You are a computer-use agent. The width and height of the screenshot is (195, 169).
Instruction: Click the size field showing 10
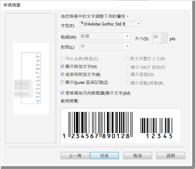(x=157, y=38)
